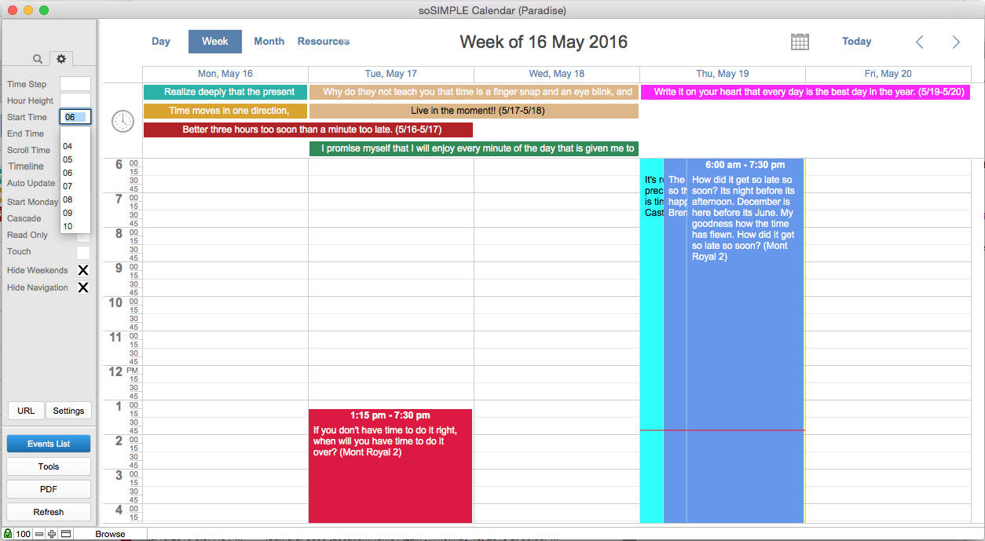Select the 'Why do they not teach you' event
985x541 pixels.
(474, 92)
